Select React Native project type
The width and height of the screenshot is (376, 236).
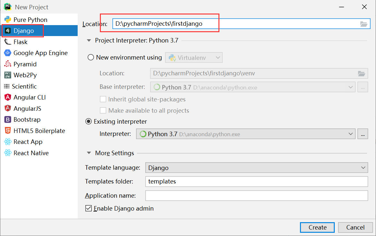pyautogui.click(x=39, y=153)
